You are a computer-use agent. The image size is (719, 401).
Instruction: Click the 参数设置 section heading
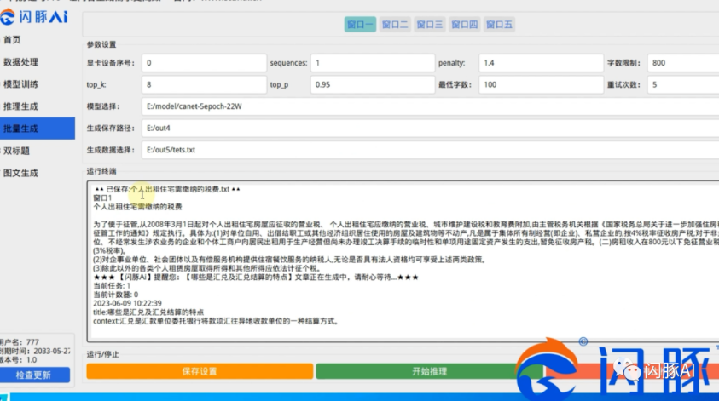pos(101,44)
